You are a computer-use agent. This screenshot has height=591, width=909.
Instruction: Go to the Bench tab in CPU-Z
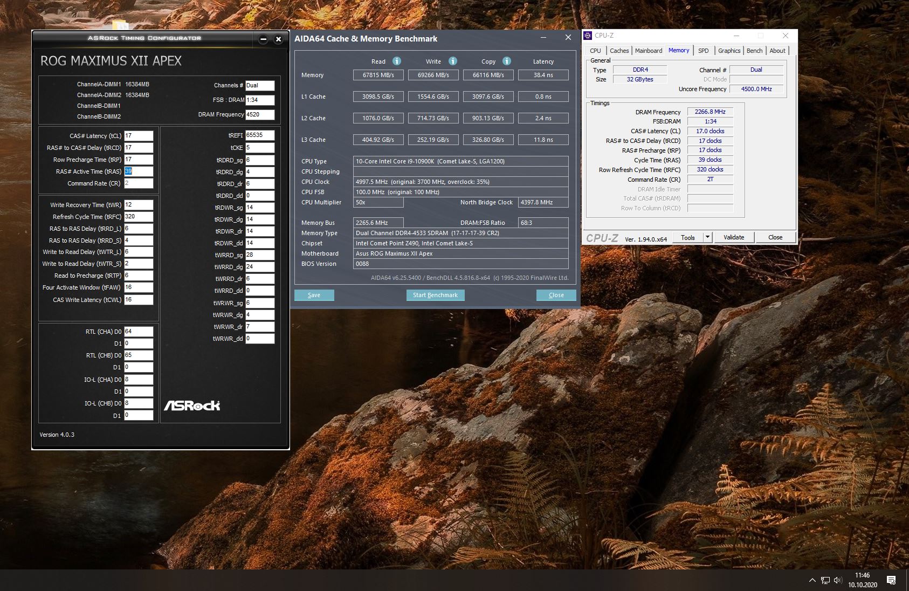[754, 51]
